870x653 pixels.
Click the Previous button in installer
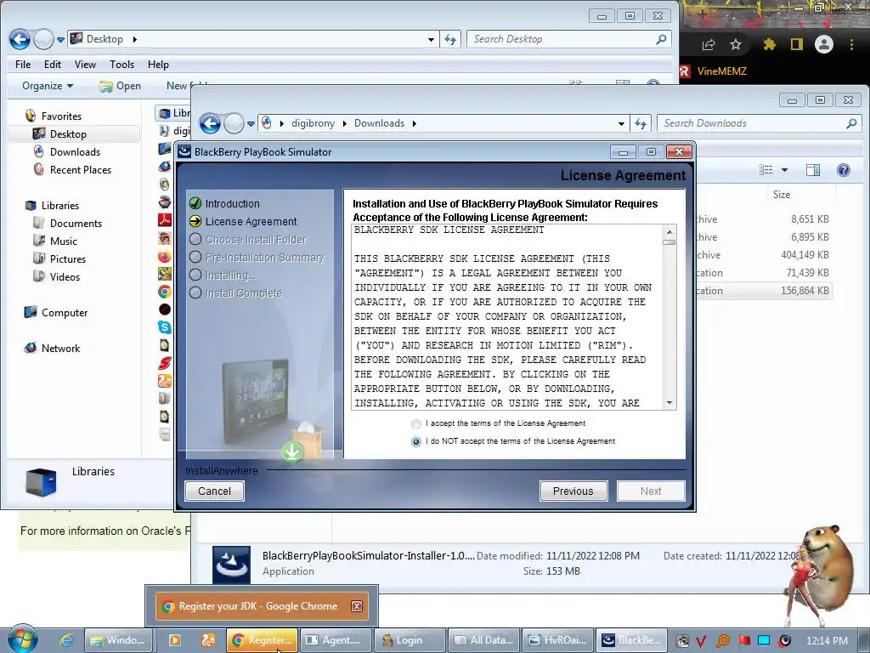tap(573, 491)
